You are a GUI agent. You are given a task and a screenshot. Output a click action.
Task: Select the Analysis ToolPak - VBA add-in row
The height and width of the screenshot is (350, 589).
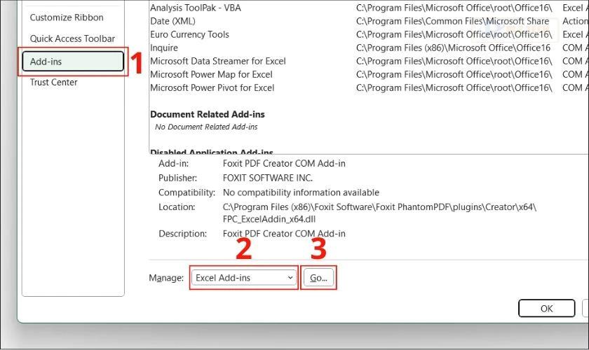click(369, 8)
